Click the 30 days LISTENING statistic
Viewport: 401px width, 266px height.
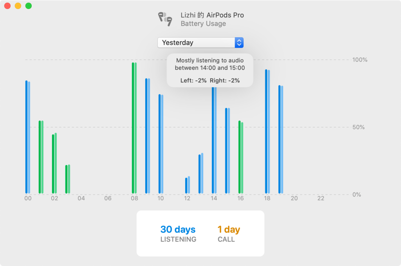(178, 229)
